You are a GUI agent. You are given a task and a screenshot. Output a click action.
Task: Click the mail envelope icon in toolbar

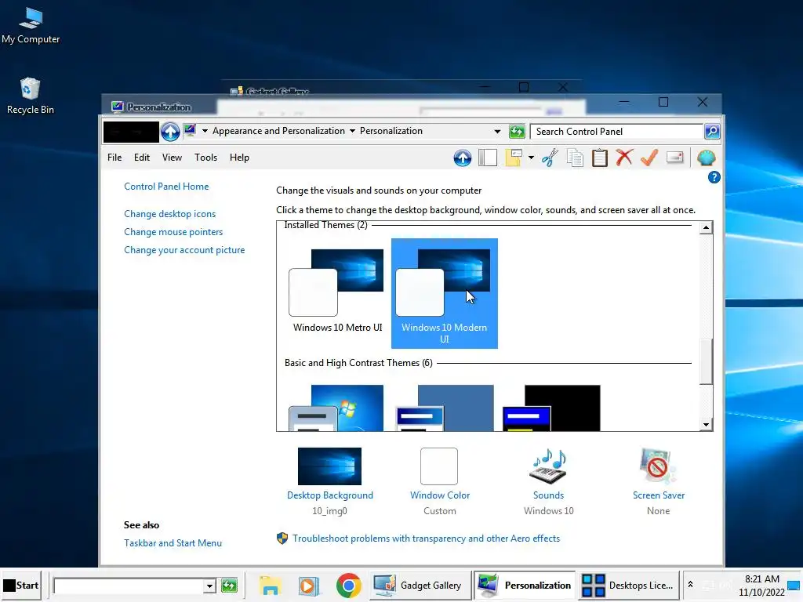[x=675, y=158]
